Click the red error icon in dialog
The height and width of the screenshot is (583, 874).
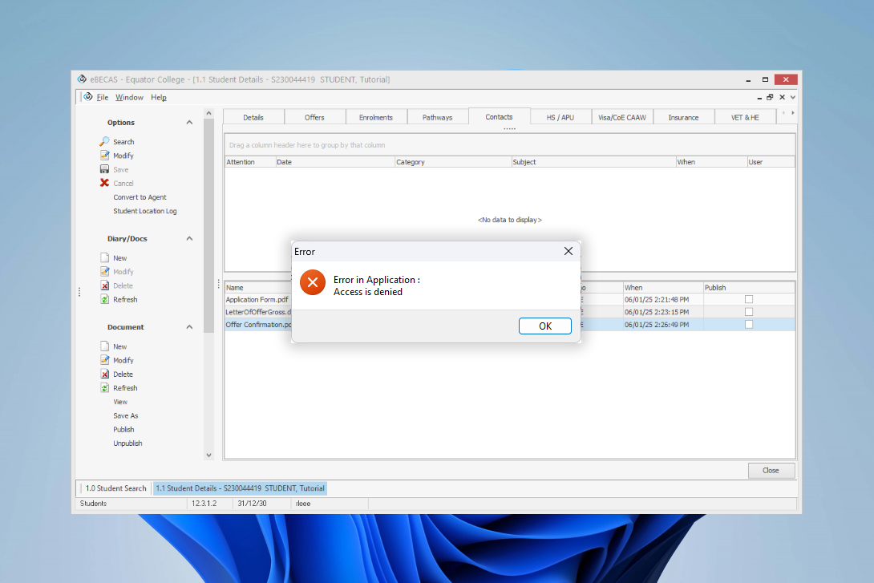(x=311, y=282)
